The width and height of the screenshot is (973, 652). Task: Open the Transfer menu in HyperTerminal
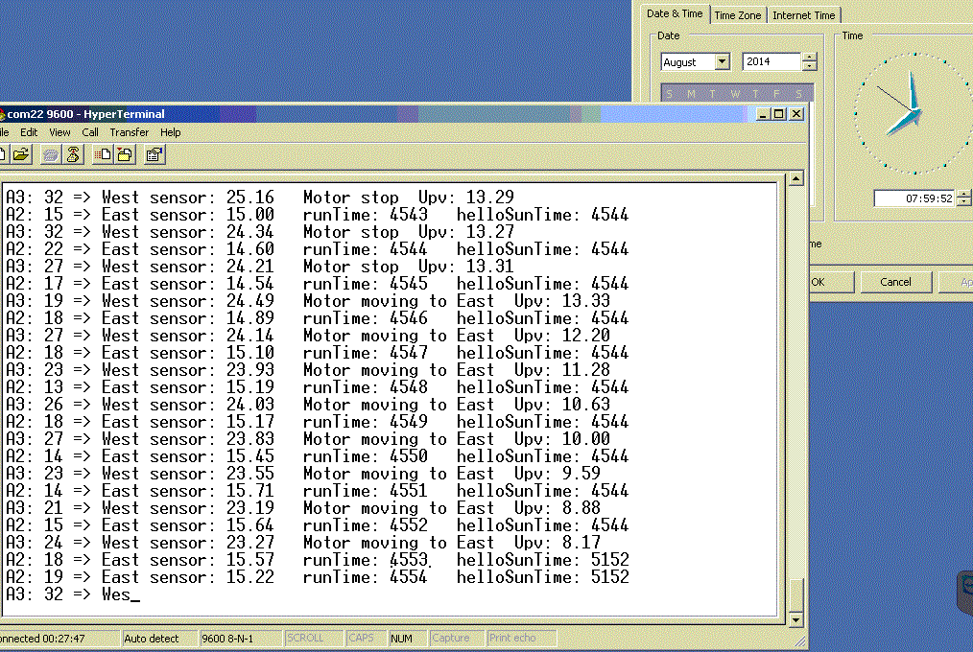129,132
